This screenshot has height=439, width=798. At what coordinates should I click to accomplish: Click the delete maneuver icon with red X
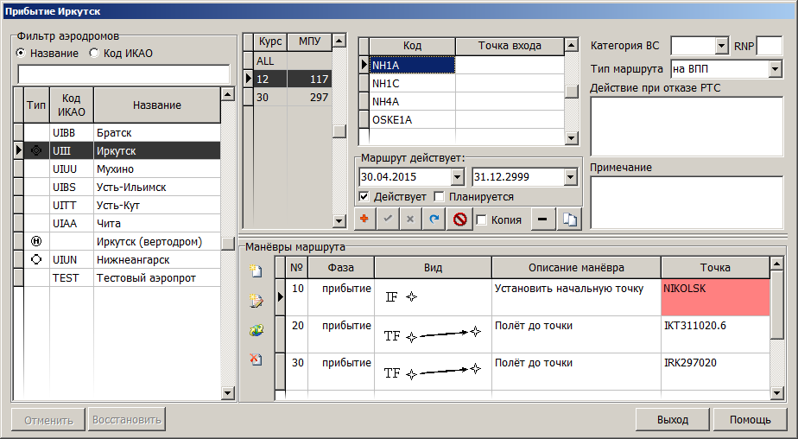(x=256, y=359)
